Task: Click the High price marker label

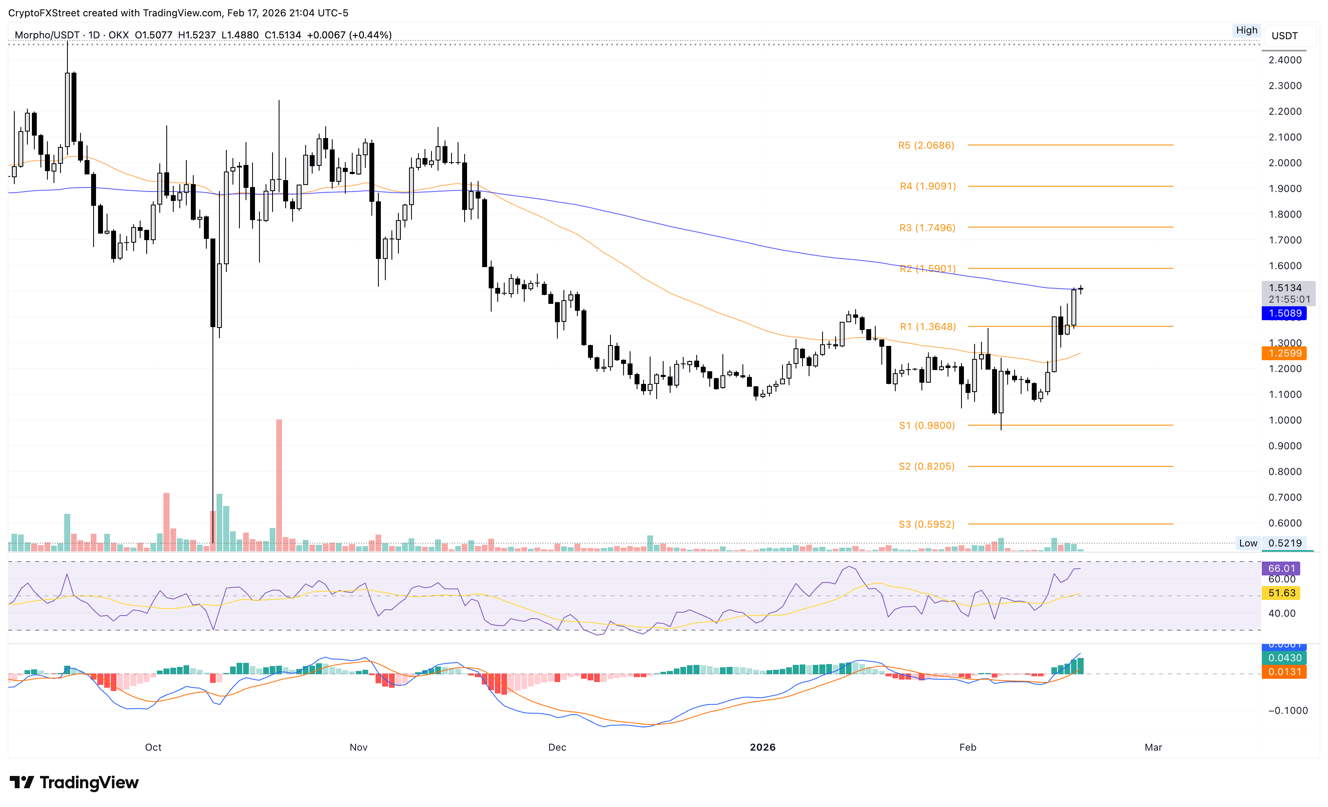Action: (1246, 31)
